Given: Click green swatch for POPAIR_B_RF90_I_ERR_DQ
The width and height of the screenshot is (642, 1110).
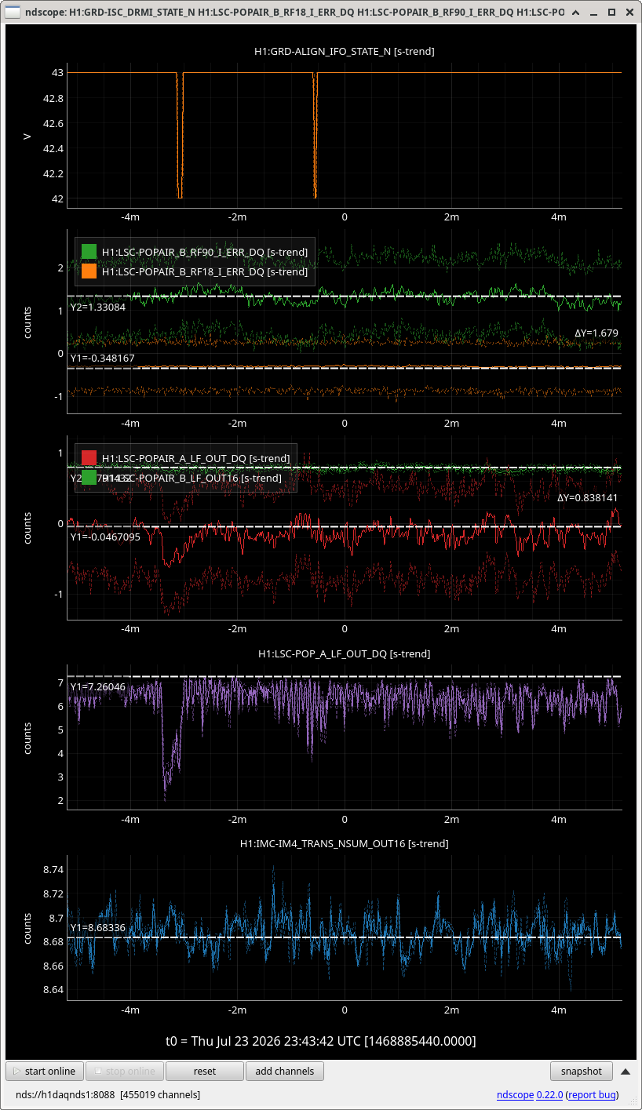Looking at the screenshot, I should pos(89,252).
